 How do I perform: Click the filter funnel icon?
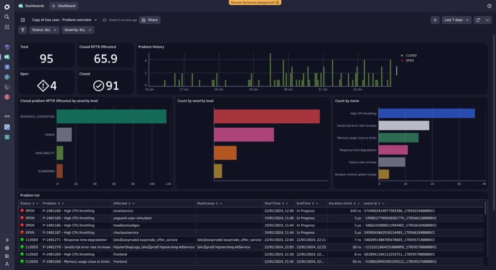pyautogui.click(x=23, y=30)
